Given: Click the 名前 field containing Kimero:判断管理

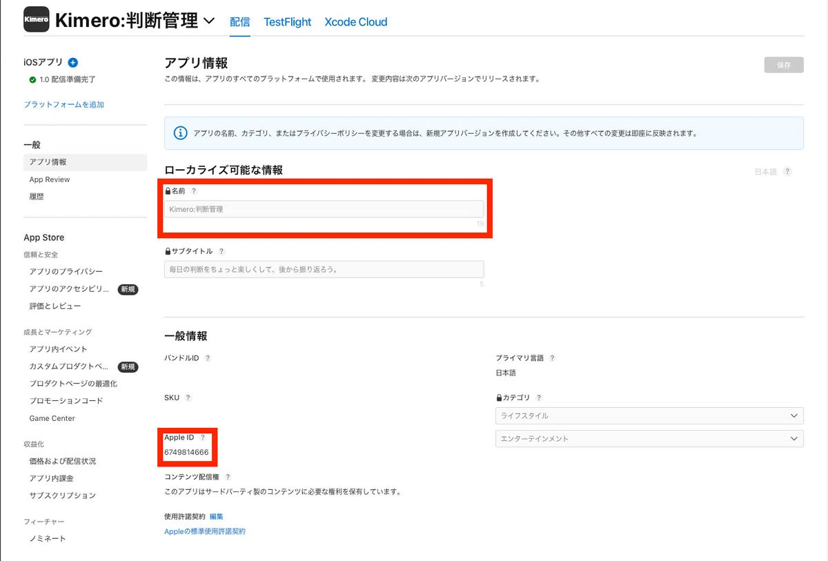Looking at the screenshot, I should point(324,209).
